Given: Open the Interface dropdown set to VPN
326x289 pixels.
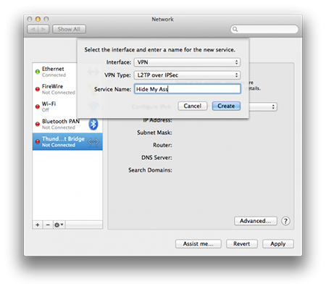Looking at the screenshot, I should (x=187, y=62).
